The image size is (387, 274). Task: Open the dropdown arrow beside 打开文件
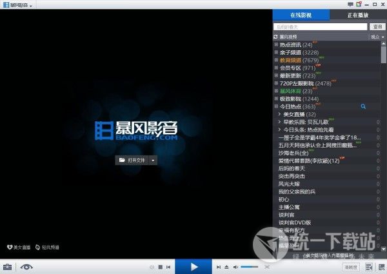(153, 160)
